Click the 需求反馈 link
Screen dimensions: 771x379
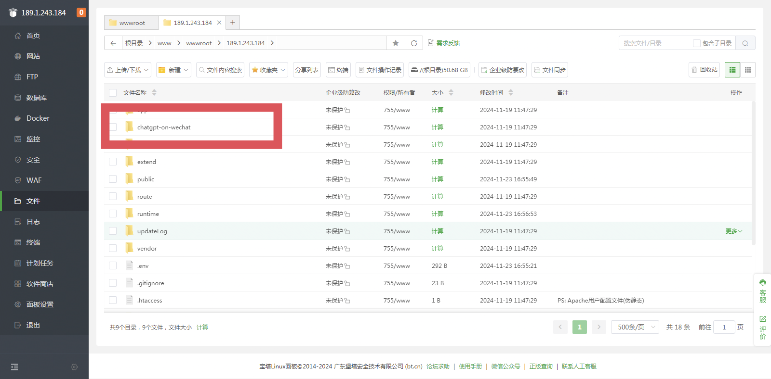pos(444,43)
